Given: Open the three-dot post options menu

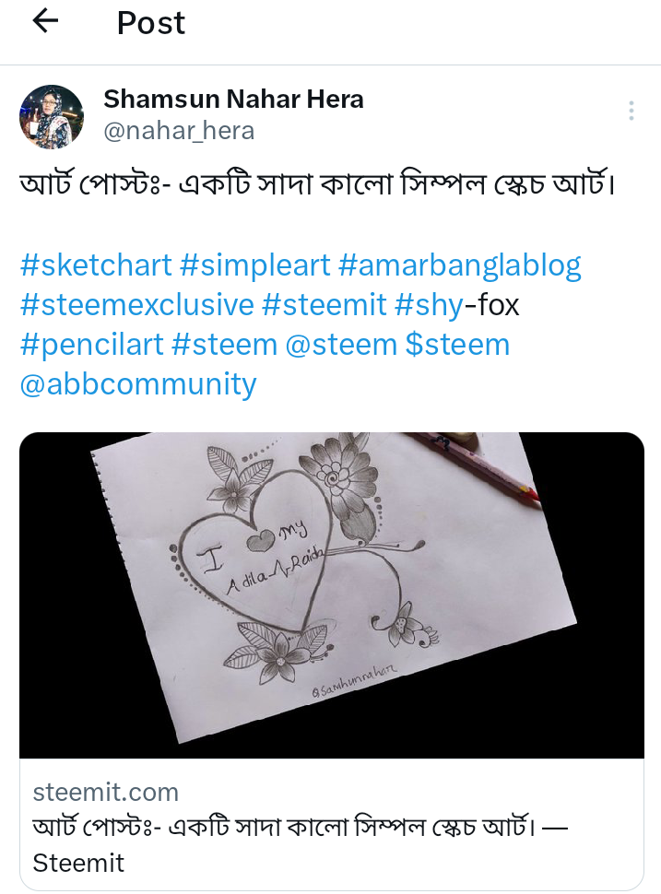Looking at the screenshot, I should [631, 111].
